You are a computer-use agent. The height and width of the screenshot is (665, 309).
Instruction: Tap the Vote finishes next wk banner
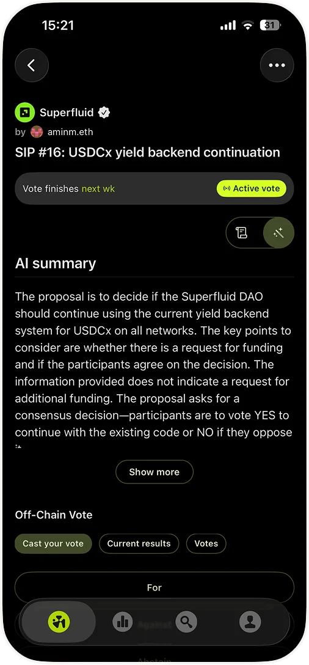[x=154, y=189]
